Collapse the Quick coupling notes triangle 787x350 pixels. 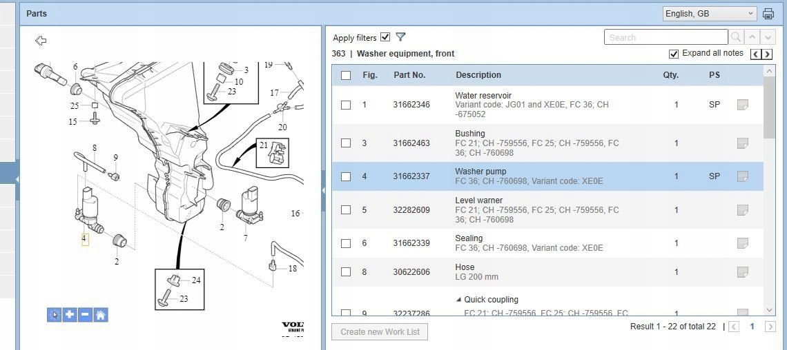(x=458, y=300)
